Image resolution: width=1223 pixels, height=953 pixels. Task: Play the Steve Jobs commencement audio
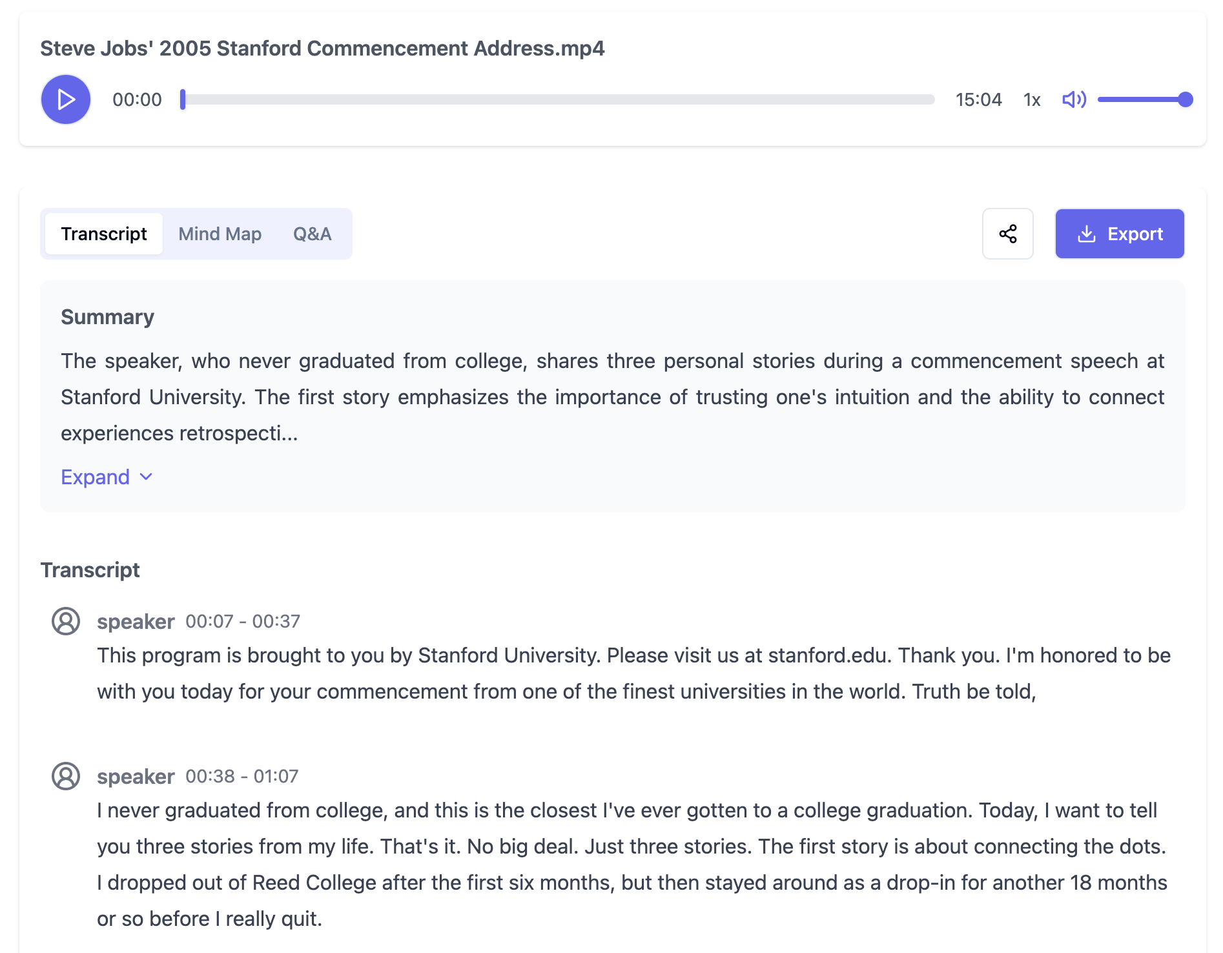tap(66, 99)
